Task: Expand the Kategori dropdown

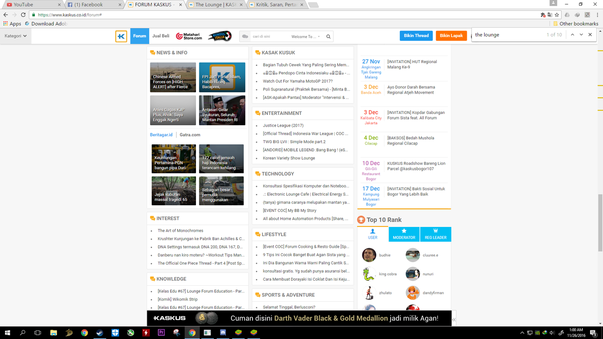Action: coord(16,36)
